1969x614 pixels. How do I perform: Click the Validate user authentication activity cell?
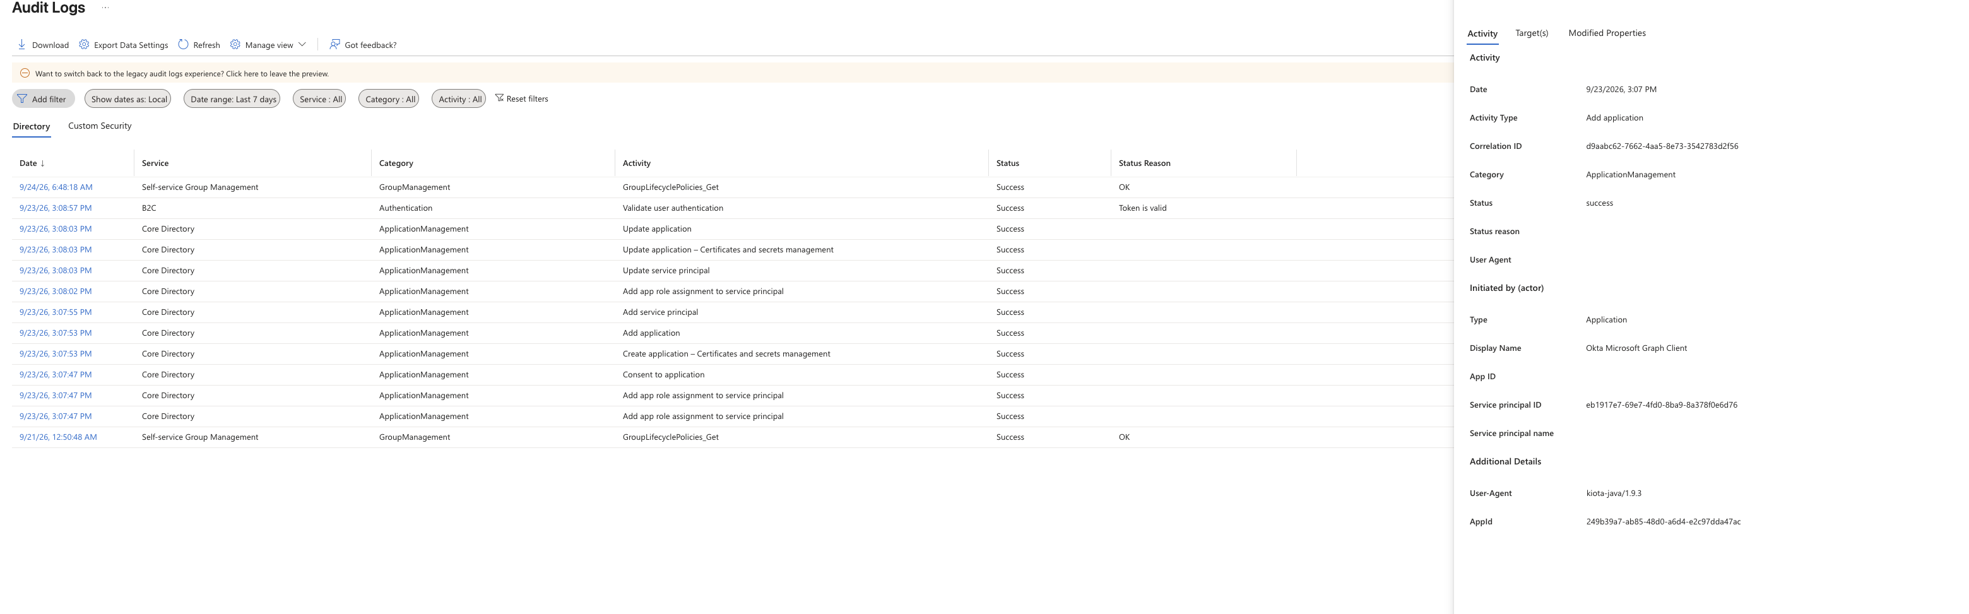point(673,208)
